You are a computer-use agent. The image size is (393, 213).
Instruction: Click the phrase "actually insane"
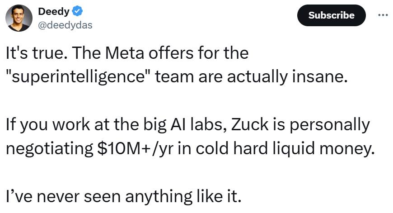(287, 77)
